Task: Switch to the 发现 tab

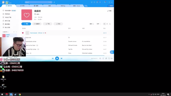Action: point(22,6)
